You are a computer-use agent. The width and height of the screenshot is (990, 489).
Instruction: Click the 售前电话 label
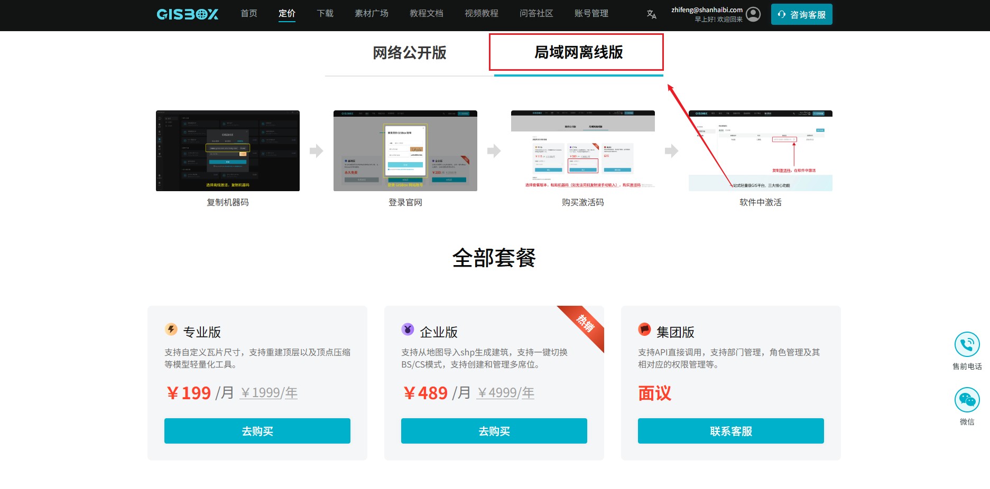(967, 366)
